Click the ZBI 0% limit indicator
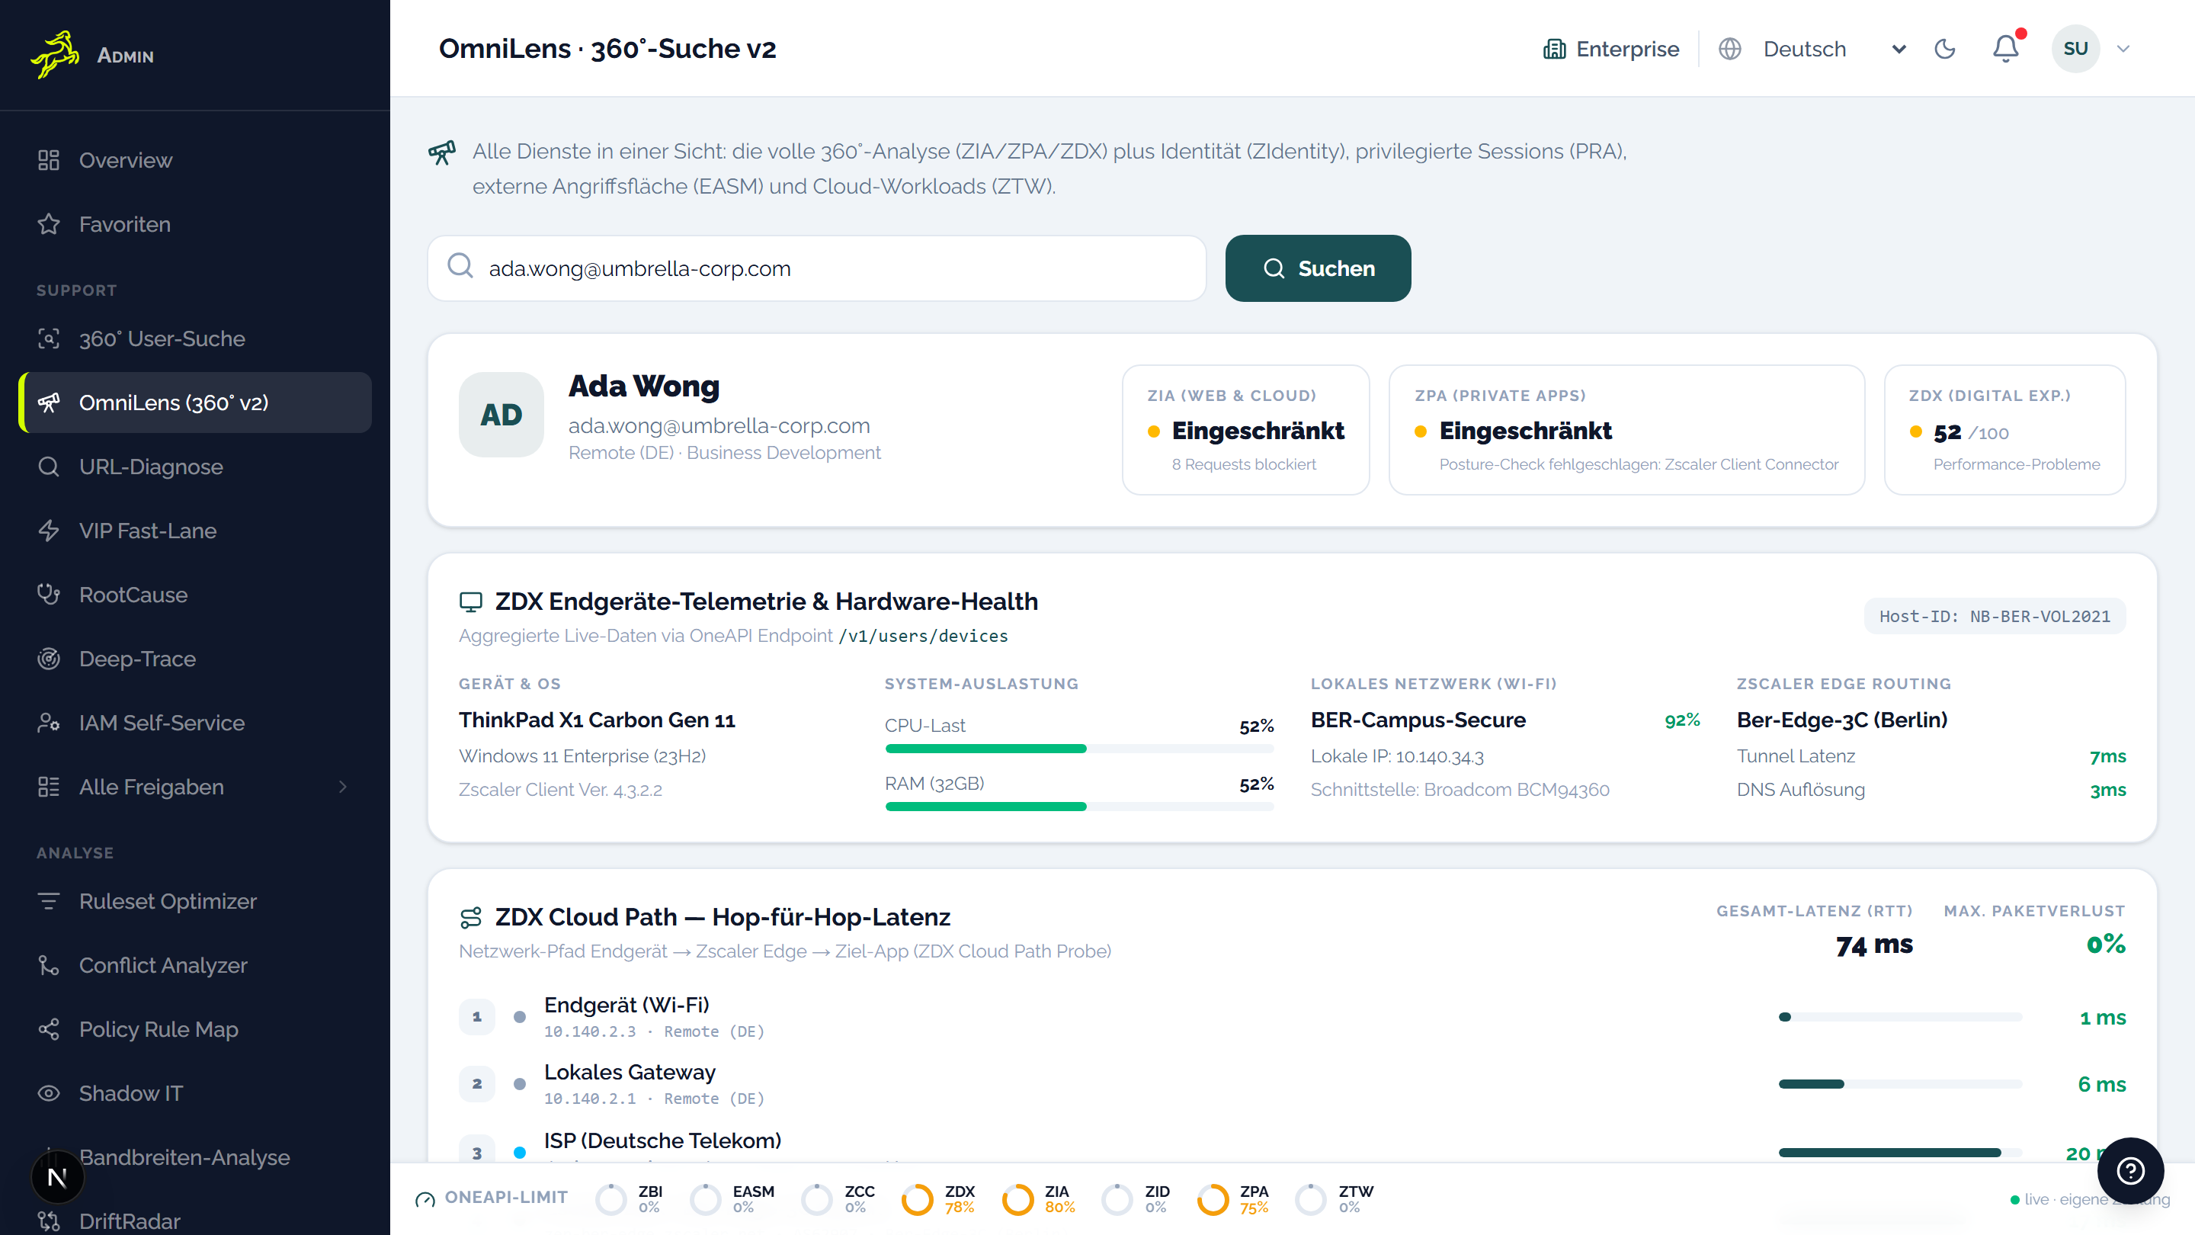The width and height of the screenshot is (2195, 1235). tap(629, 1199)
